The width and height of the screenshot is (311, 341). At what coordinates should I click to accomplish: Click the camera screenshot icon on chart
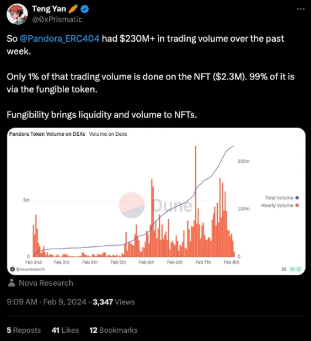(284, 269)
